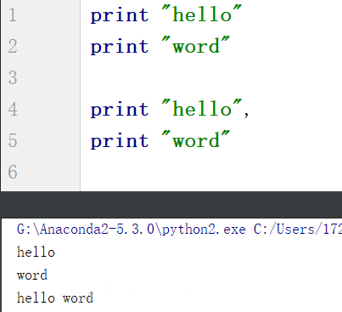Click the print keyword on line 5
This screenshot has width=342, height=312.
[x=120, y=141]
